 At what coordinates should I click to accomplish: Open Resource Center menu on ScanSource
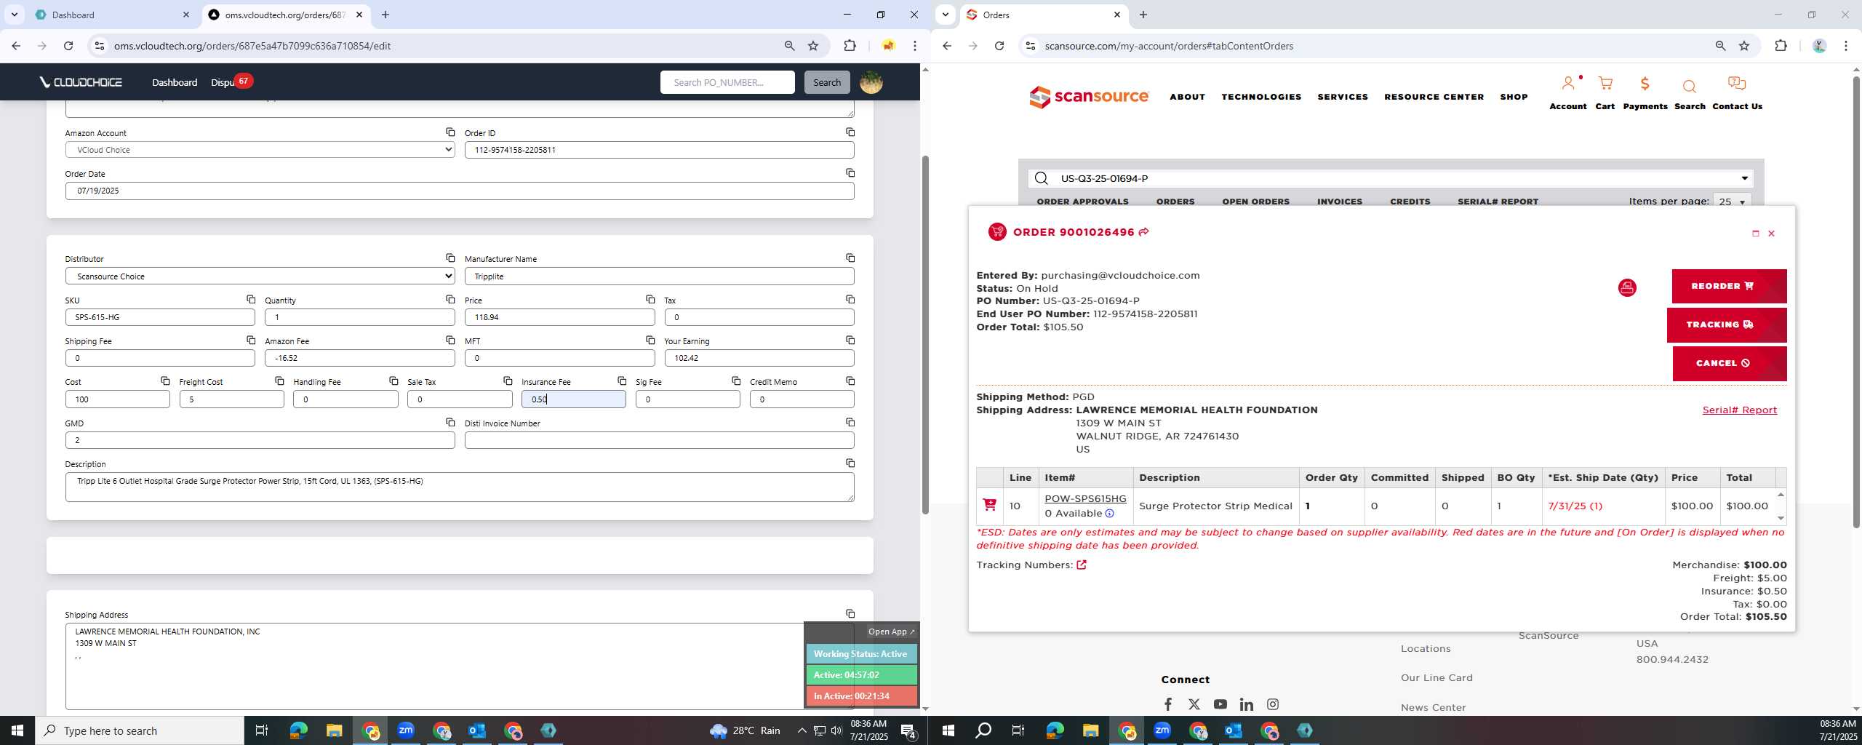(1434, 97)
